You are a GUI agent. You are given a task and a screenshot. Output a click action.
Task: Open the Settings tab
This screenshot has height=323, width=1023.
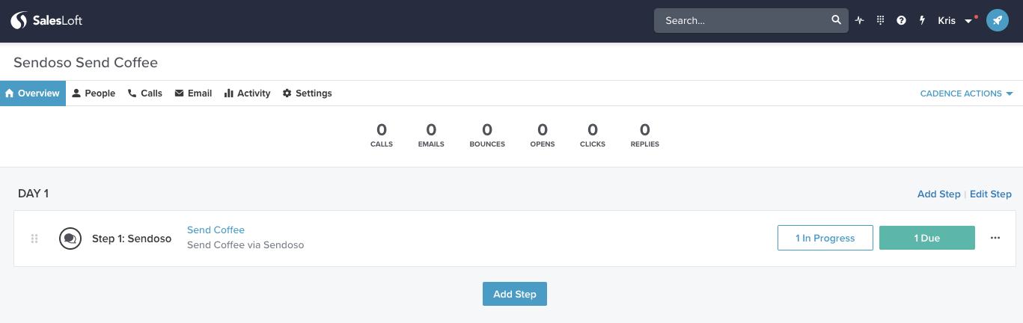pyautogui.click(x=307, y=93)
